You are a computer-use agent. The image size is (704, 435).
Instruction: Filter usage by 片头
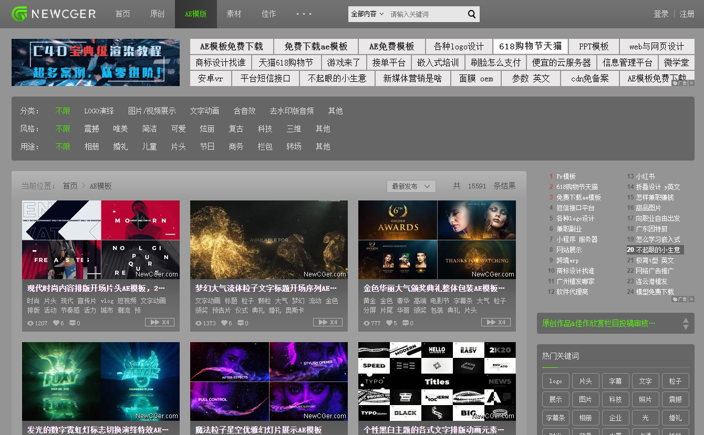(178, 146)
